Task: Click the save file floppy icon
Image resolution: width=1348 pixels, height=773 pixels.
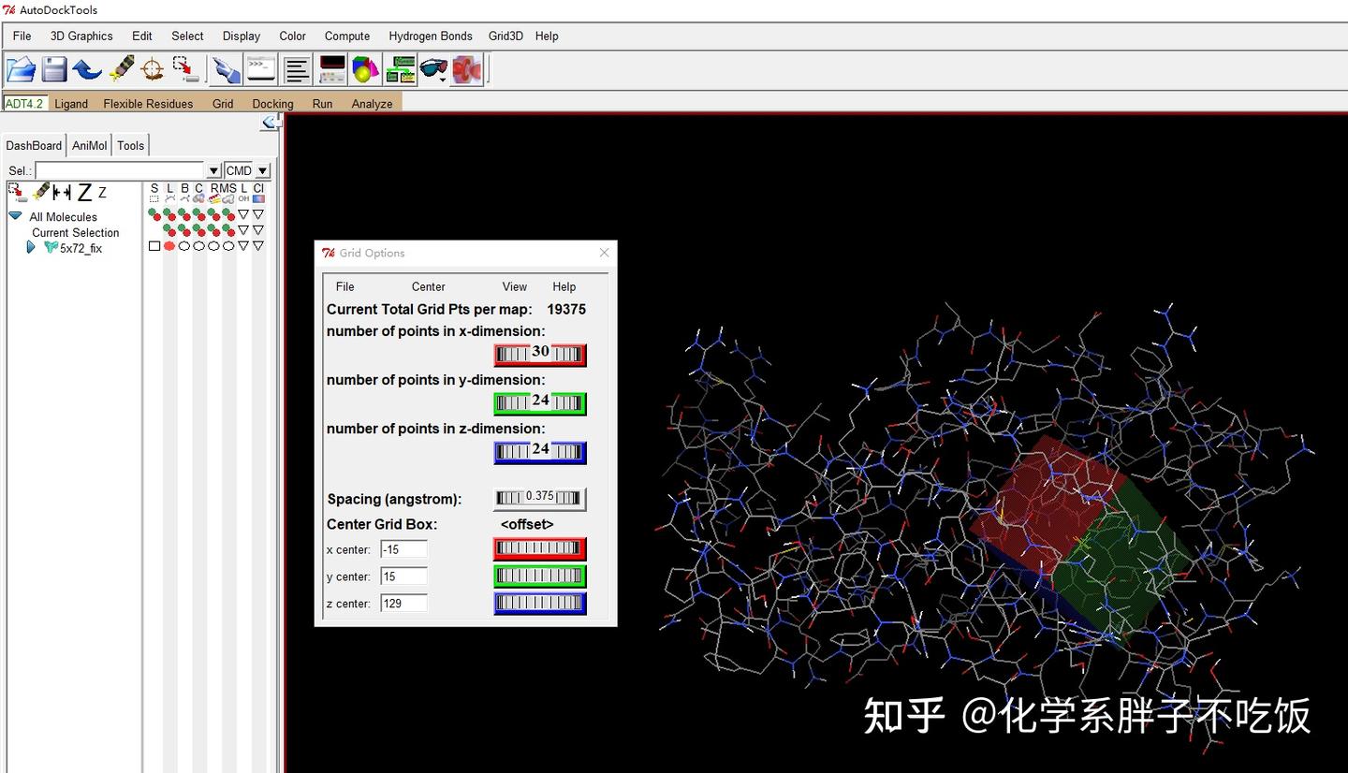Action: coord(53,68)
